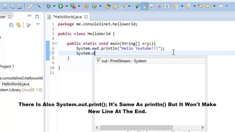Click the Skip All Breakpoints icon

click(x=39, y=6)
